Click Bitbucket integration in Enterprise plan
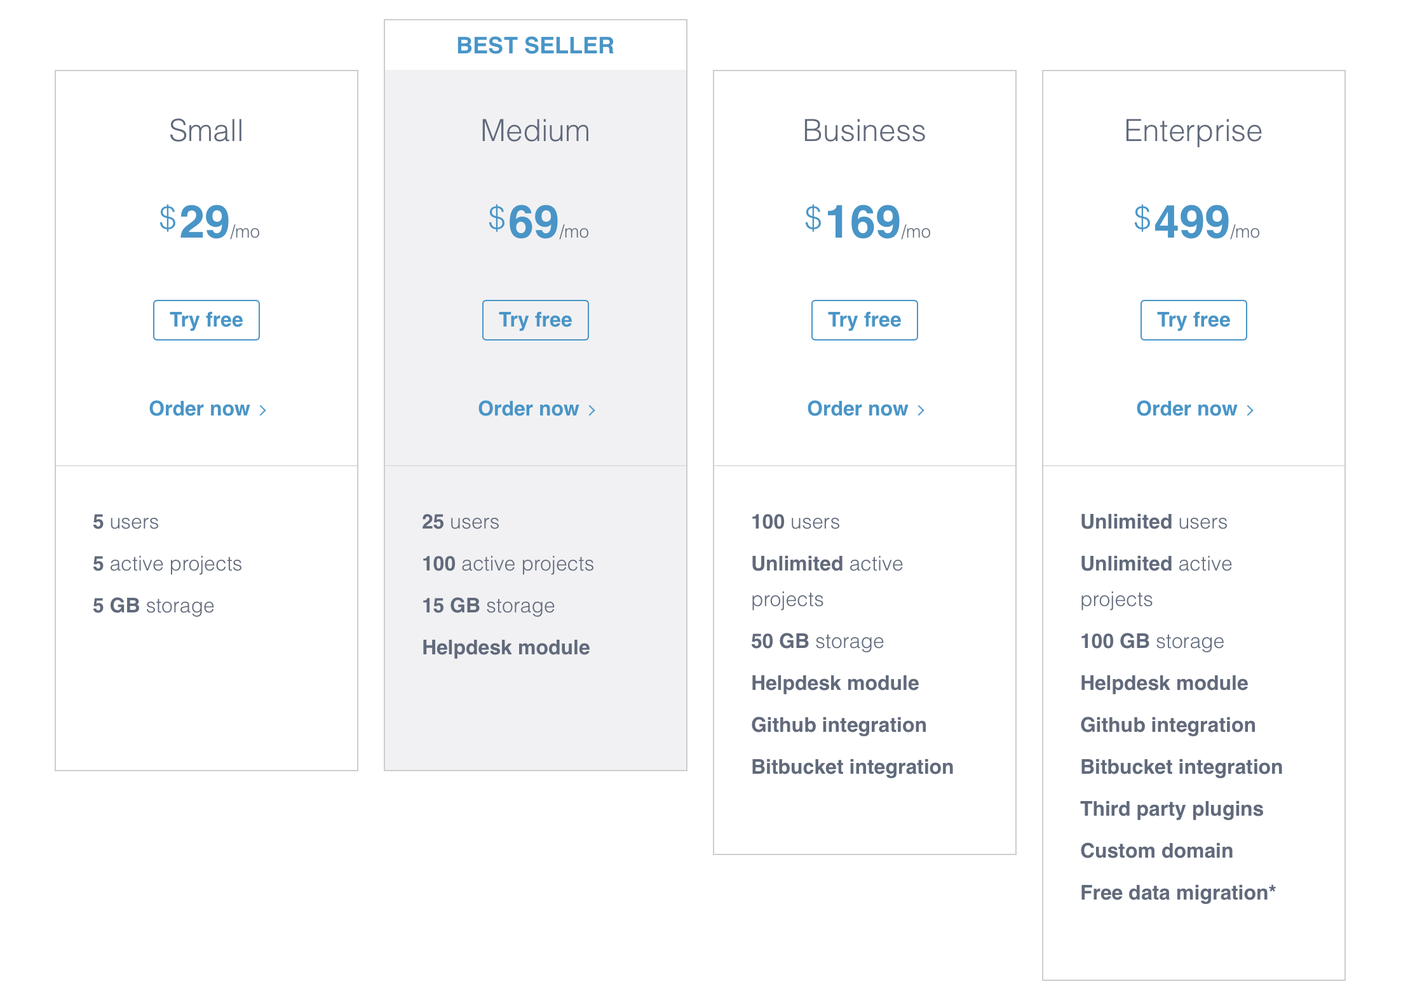The height and width of the screenshot is (1005, 1408). point(1181,767)
